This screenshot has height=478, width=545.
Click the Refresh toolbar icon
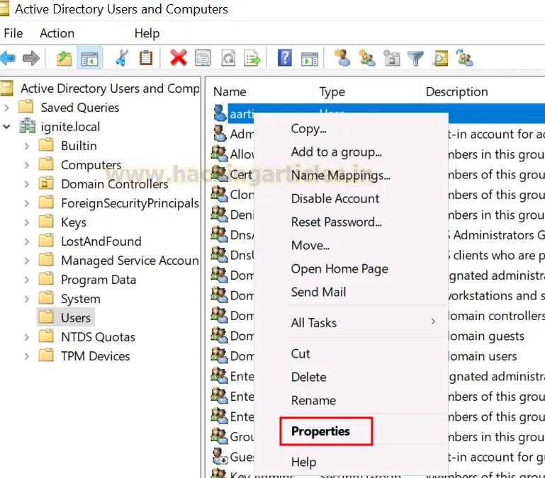pyautogui.click(x=227, y=58)
